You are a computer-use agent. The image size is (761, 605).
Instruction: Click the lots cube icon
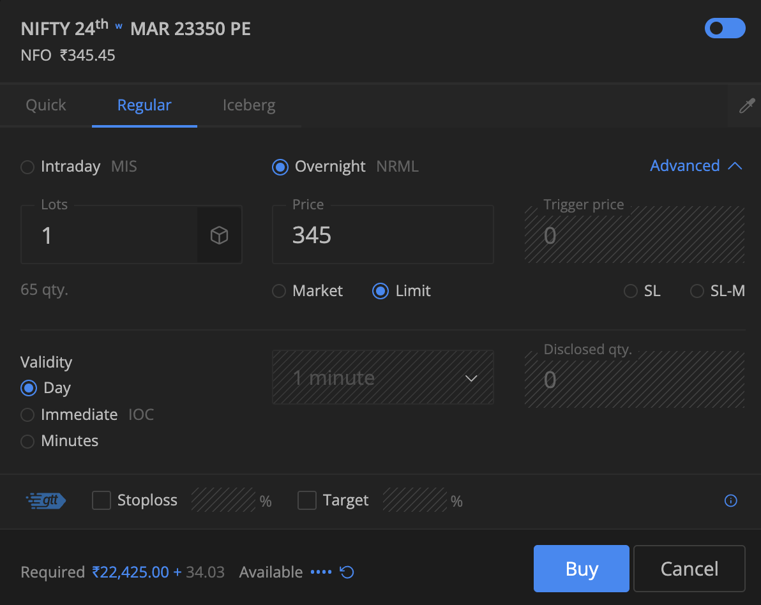(219, 235)
